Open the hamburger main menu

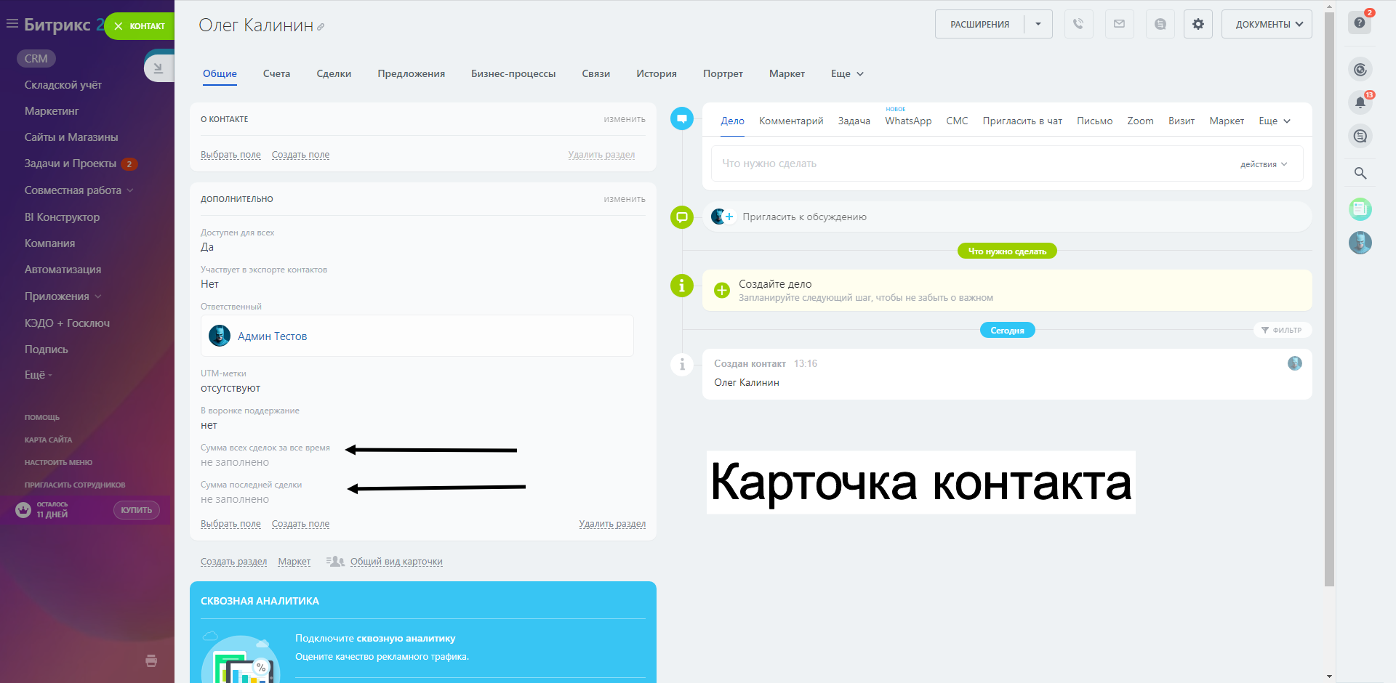coord(12,24)
